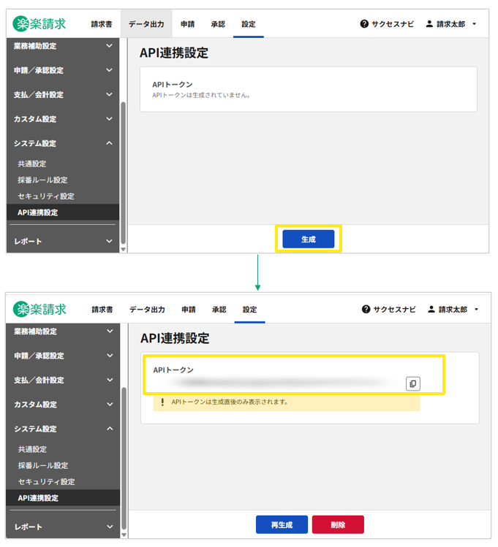Viewport: 498px width, 547px height.
Task: Click the red 削除 button
Action: pyautogui.click(x=337, y=524)
